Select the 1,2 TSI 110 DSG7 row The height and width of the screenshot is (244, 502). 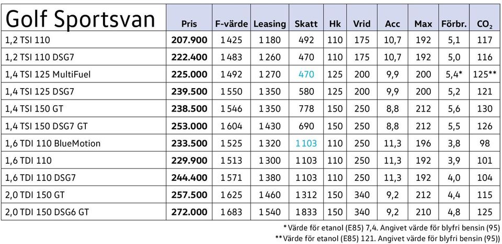click(x=251, y=57)
